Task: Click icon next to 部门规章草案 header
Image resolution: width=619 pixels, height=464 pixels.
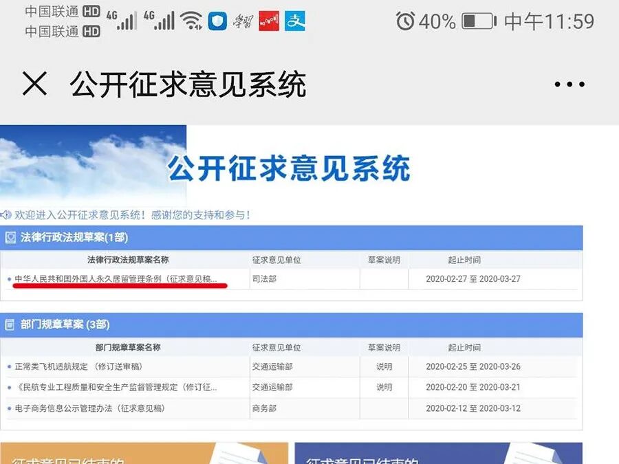Action: point(10,324)
